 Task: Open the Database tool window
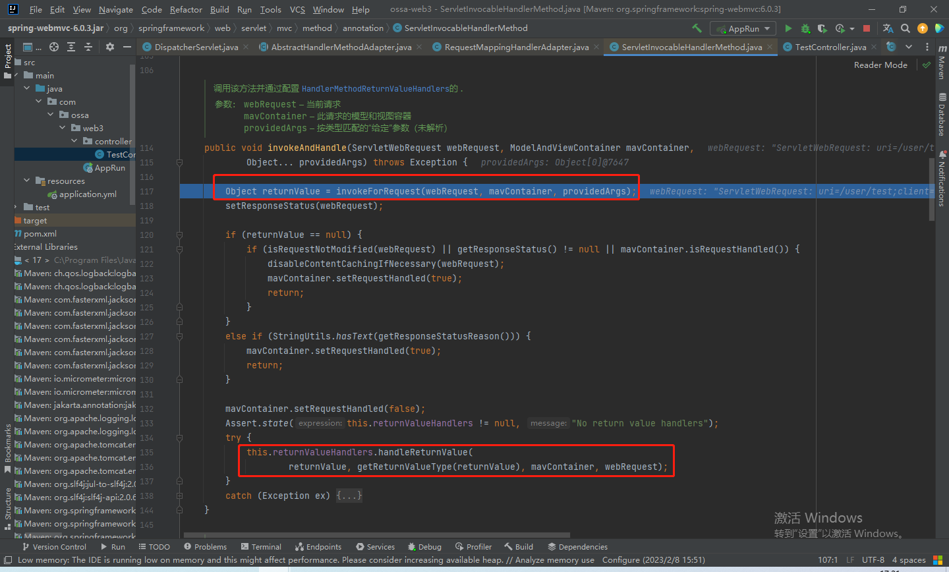pos(942,114)
